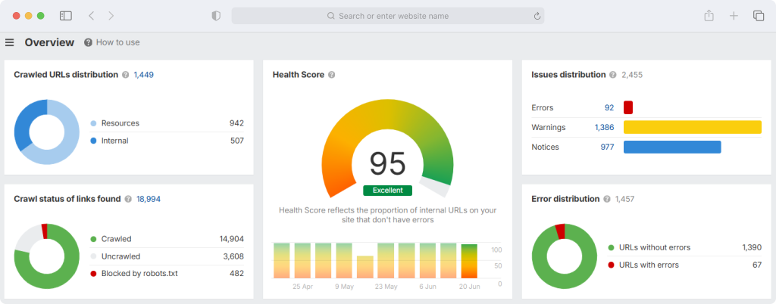Image resolution: width=776 pixels, height=304 pixels.
Task: Click the 6 Jun axis label
Action: point(428,287)
